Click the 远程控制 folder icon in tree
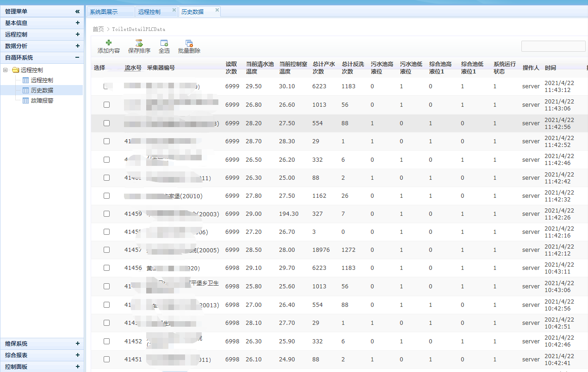Viewport: 588px width, 372px height. [16, 70]
